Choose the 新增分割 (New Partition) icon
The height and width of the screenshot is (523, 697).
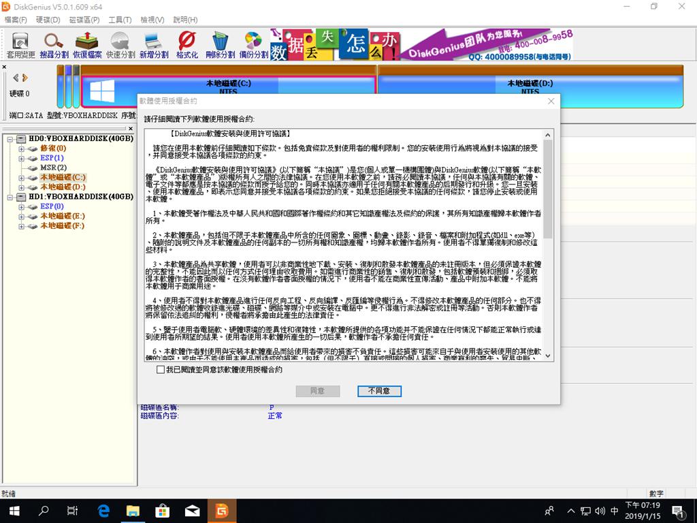(x=154, y=46)
